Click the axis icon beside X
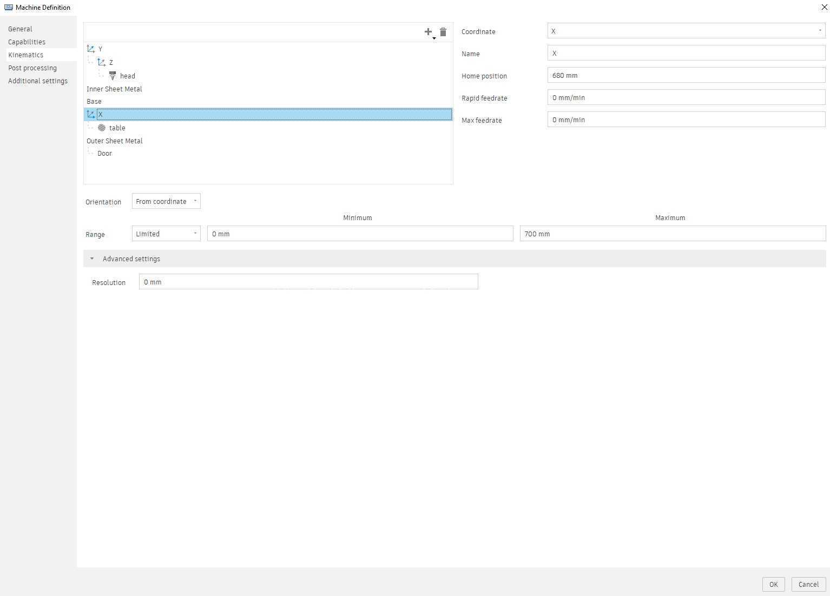The height and width of the screenshot is (596, 830). 91,114
